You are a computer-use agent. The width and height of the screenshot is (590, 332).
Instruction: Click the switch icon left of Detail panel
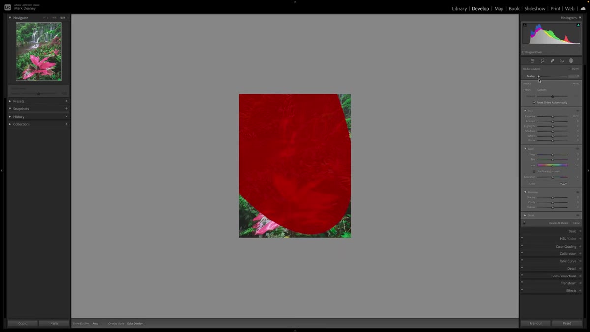click(522, 267)
